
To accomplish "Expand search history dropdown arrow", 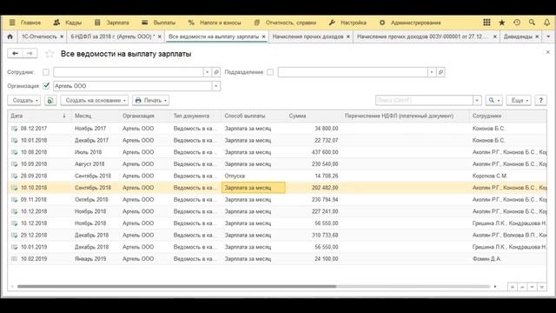I will [x=477, y=101].
